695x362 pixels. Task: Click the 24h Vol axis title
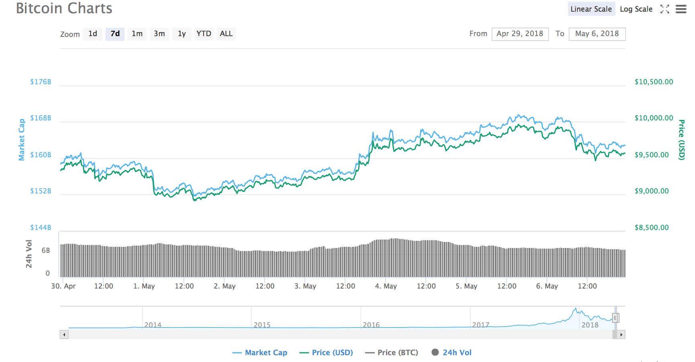[29, 254]
